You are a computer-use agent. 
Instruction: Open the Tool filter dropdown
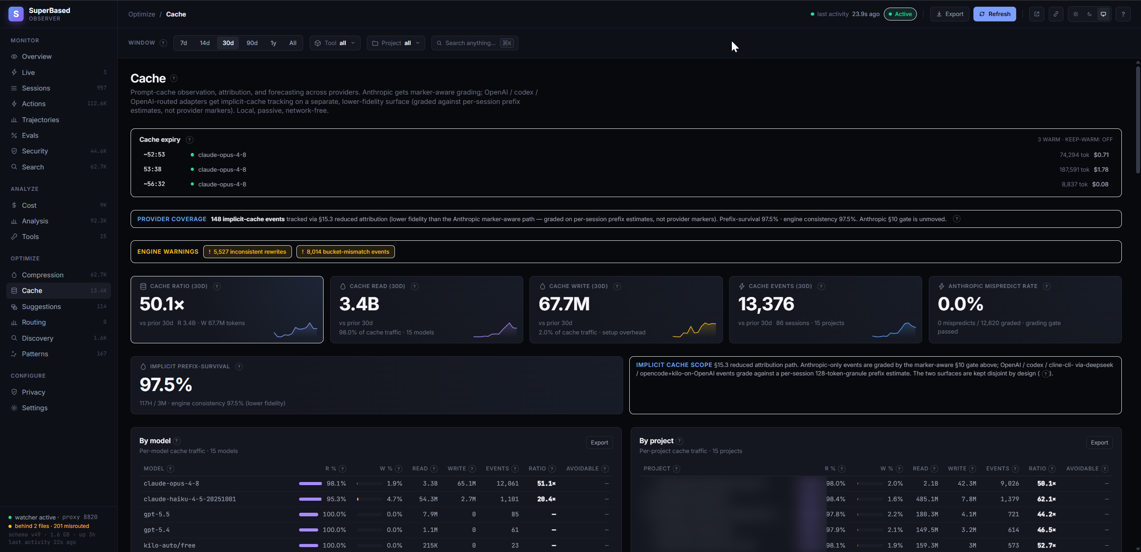tap(335, 43)
